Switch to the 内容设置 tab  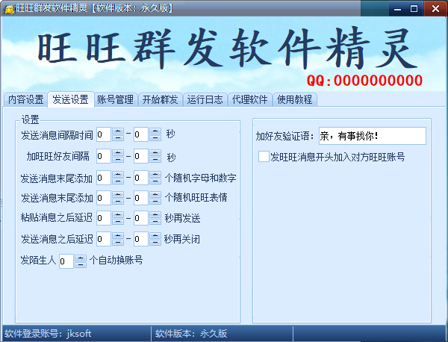click(25, 99)
